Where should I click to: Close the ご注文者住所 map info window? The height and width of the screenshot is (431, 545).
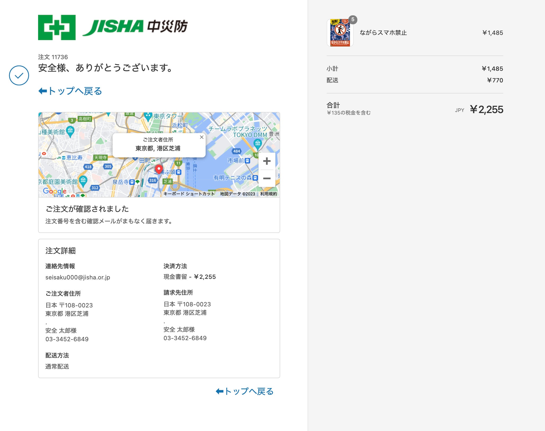pyautogui.click(x=202, y=137)
